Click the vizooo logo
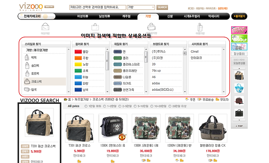Viewport: 269px width, 163px height. click(x=31, y=7)
